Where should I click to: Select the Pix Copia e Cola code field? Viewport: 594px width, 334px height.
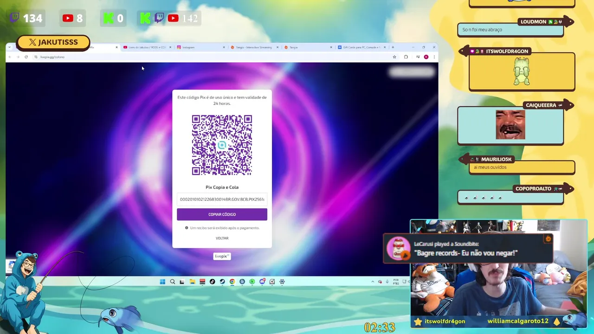222,199
